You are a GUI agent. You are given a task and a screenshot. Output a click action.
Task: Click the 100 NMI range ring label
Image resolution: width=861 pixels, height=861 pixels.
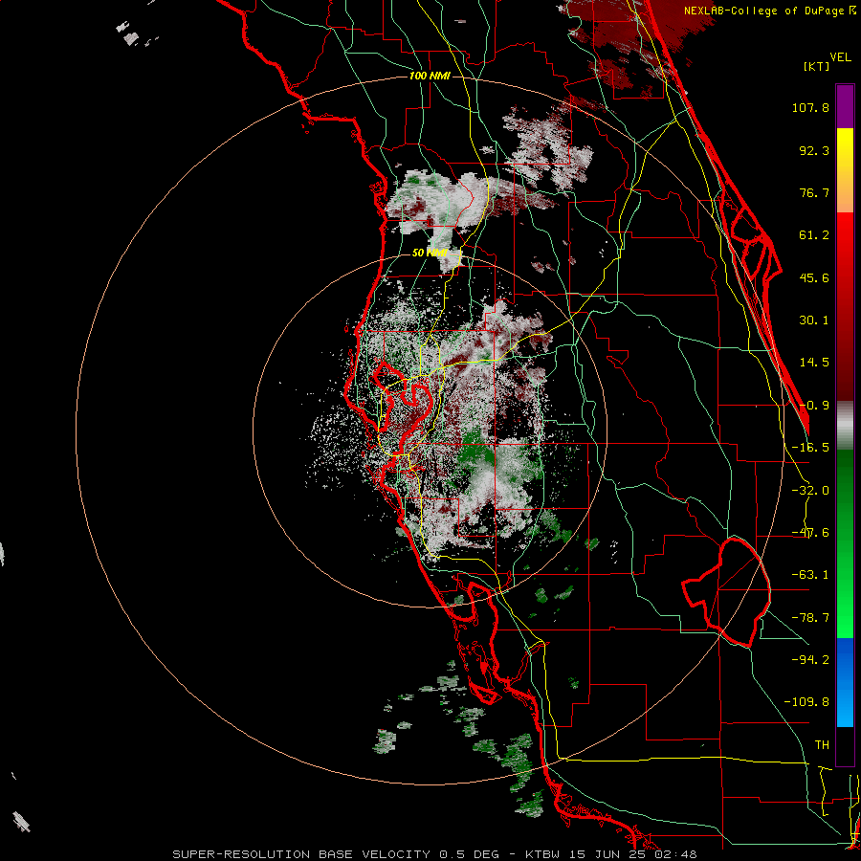[x=430, y=76]
